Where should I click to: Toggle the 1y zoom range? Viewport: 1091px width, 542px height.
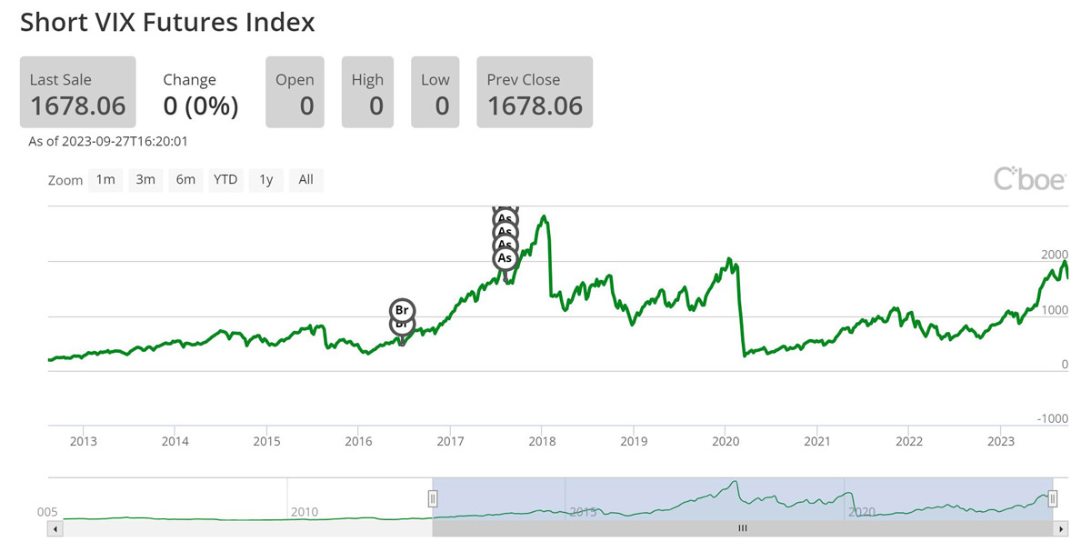(x=265, y=179)
